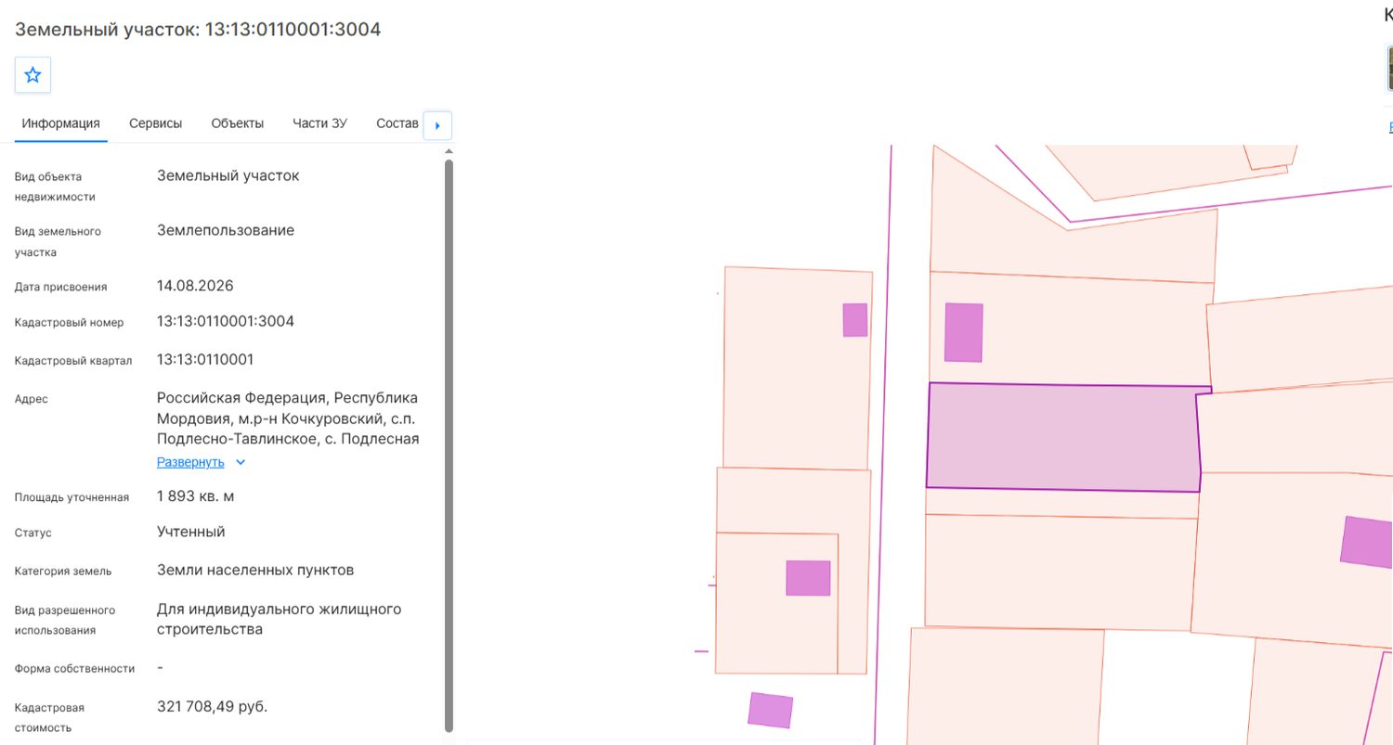
Task: Open the Сервисы tab
Action: click(155, 123)
